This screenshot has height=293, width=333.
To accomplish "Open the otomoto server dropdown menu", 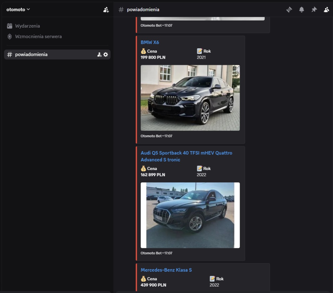I will [18, 9].
